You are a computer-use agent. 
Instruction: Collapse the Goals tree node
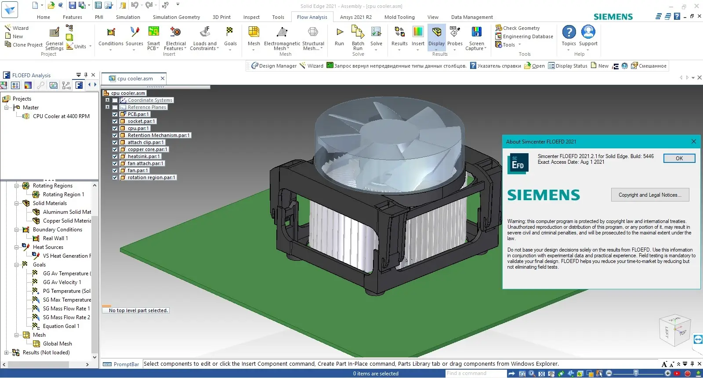[x=16, y=265]
